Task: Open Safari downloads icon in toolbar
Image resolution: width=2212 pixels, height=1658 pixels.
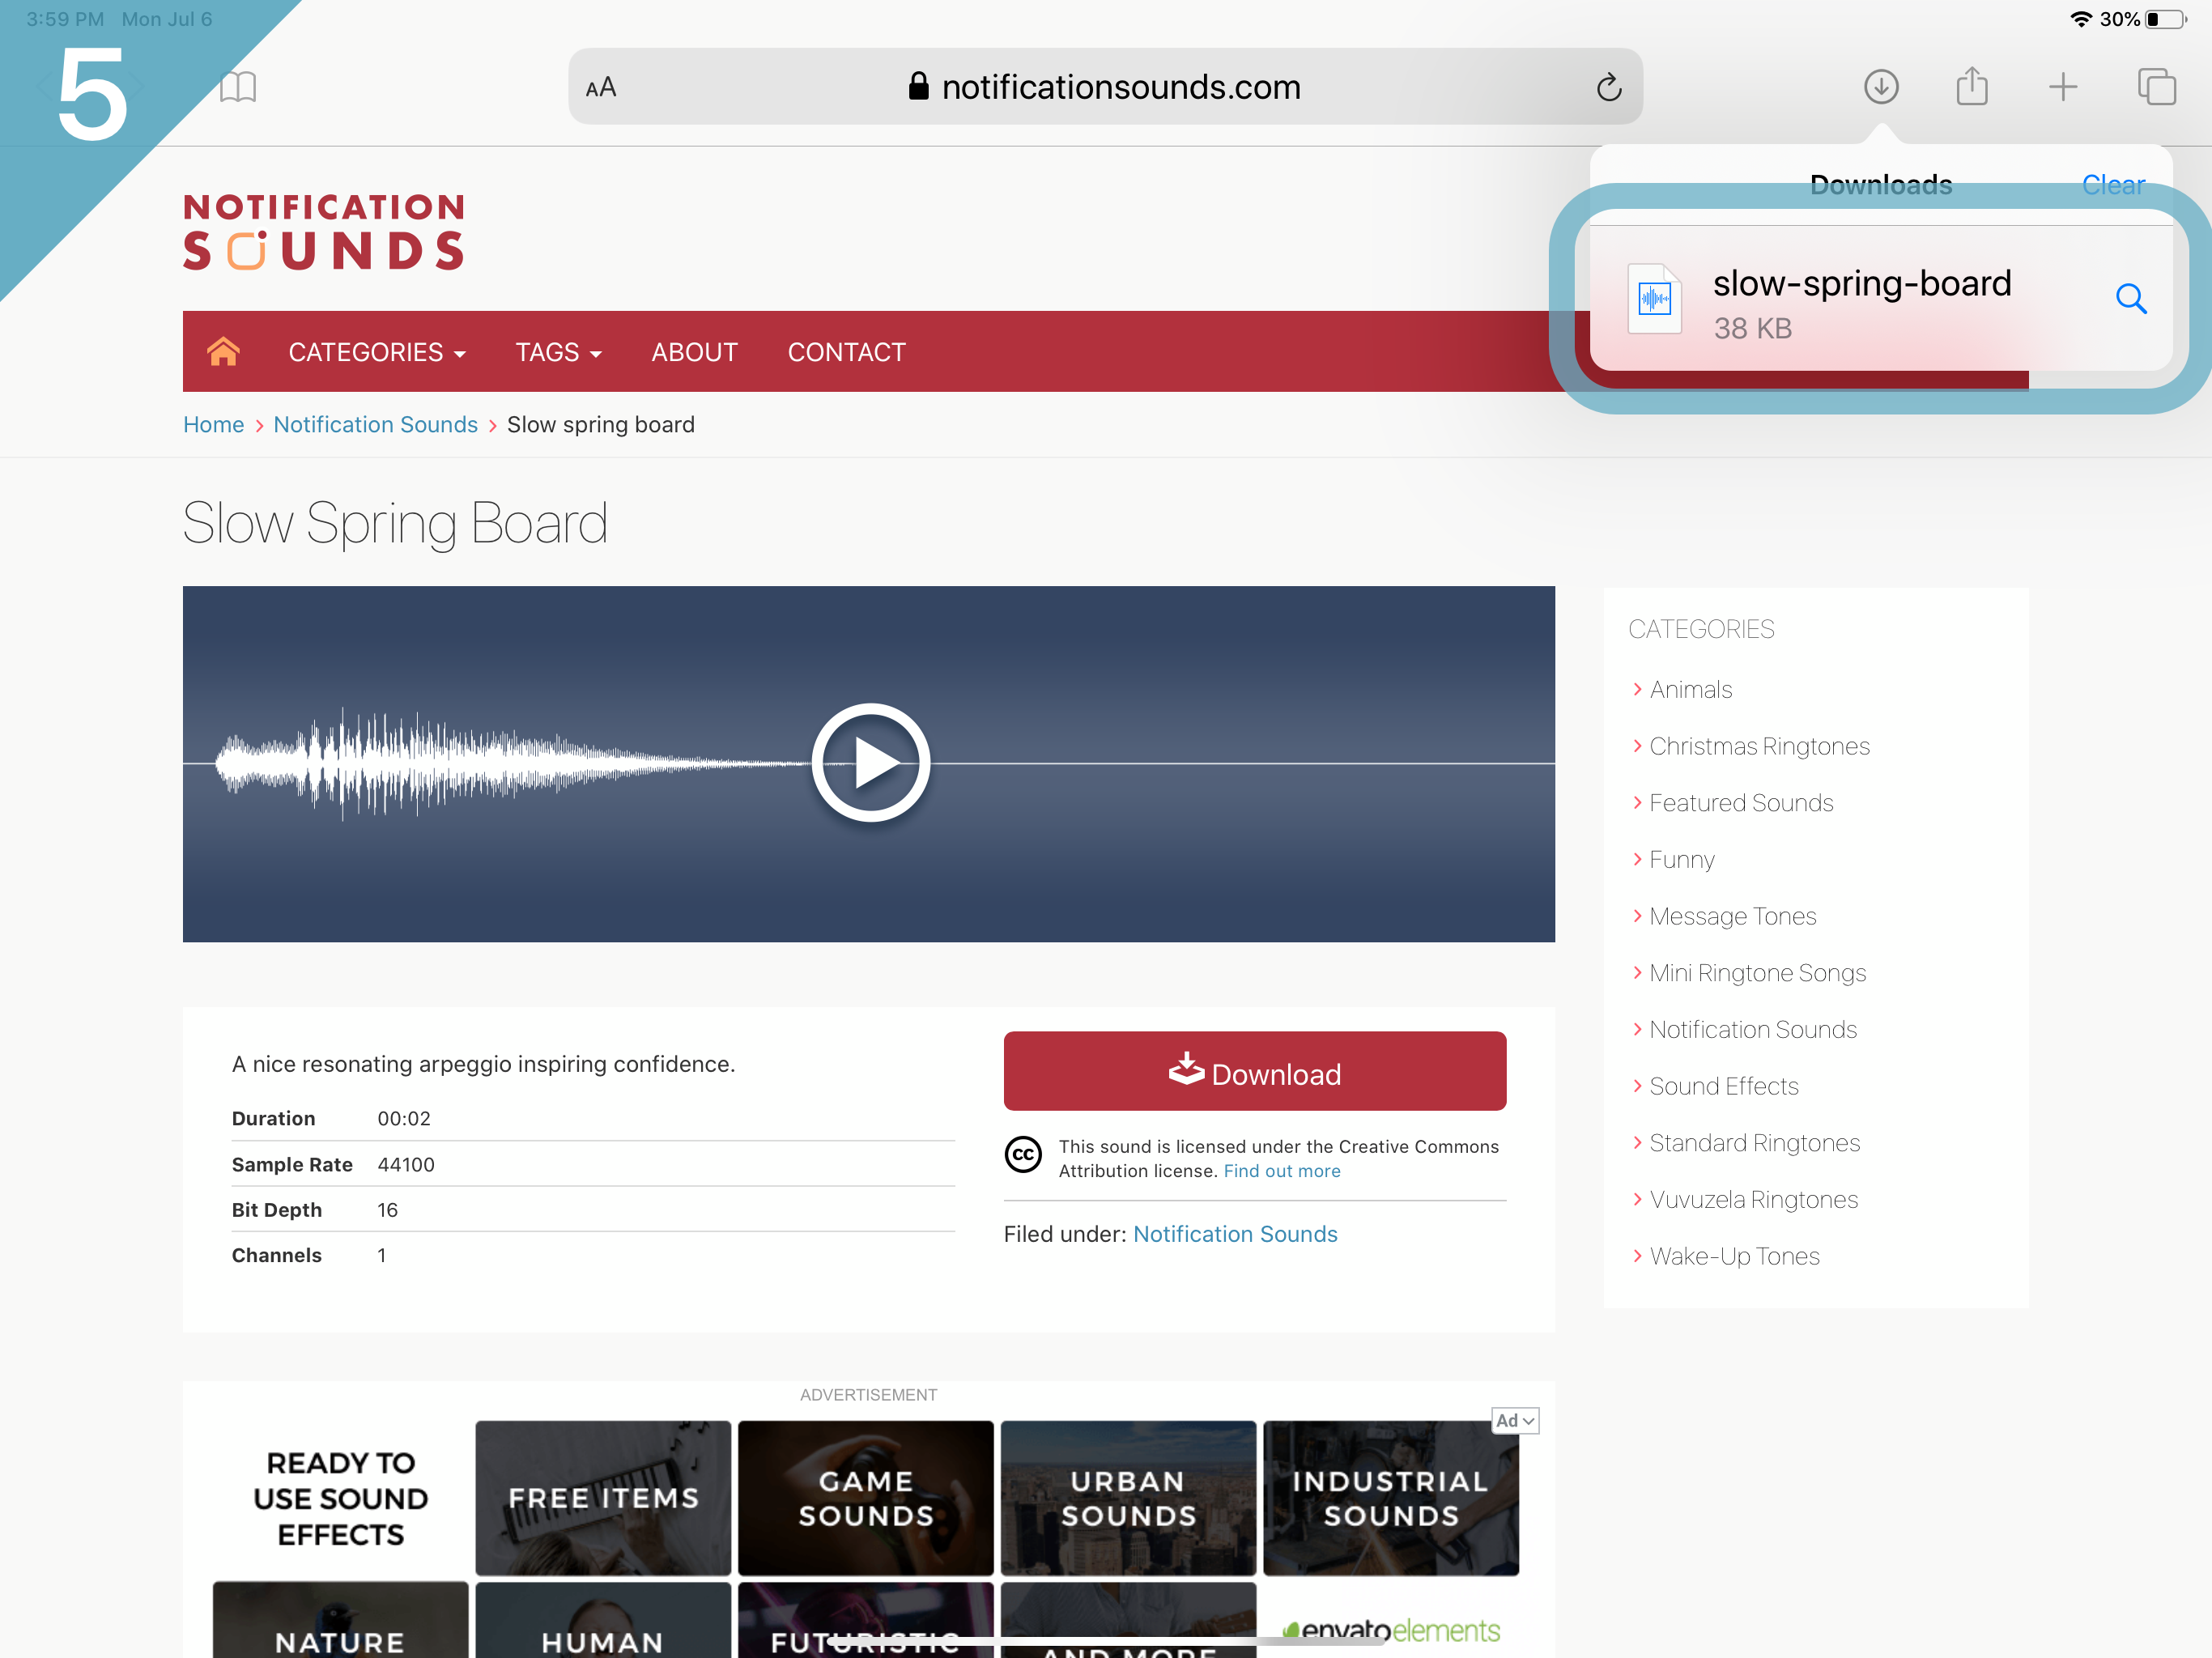Action: coord(1880,87)
